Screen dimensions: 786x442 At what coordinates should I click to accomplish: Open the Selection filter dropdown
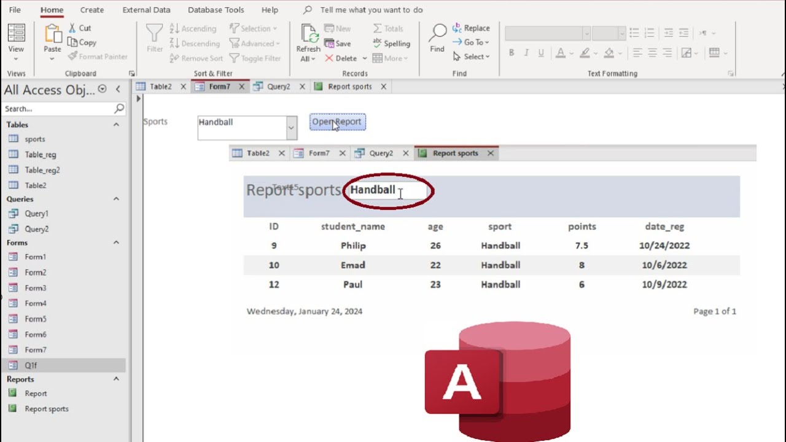[253, 28]
